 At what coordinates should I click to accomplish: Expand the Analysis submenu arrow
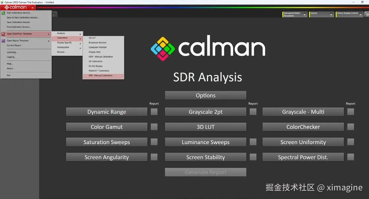coord(80,34)
